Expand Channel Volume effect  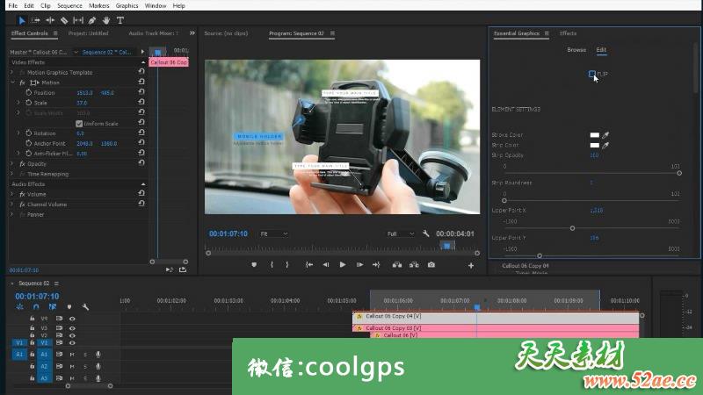point(12,205)
